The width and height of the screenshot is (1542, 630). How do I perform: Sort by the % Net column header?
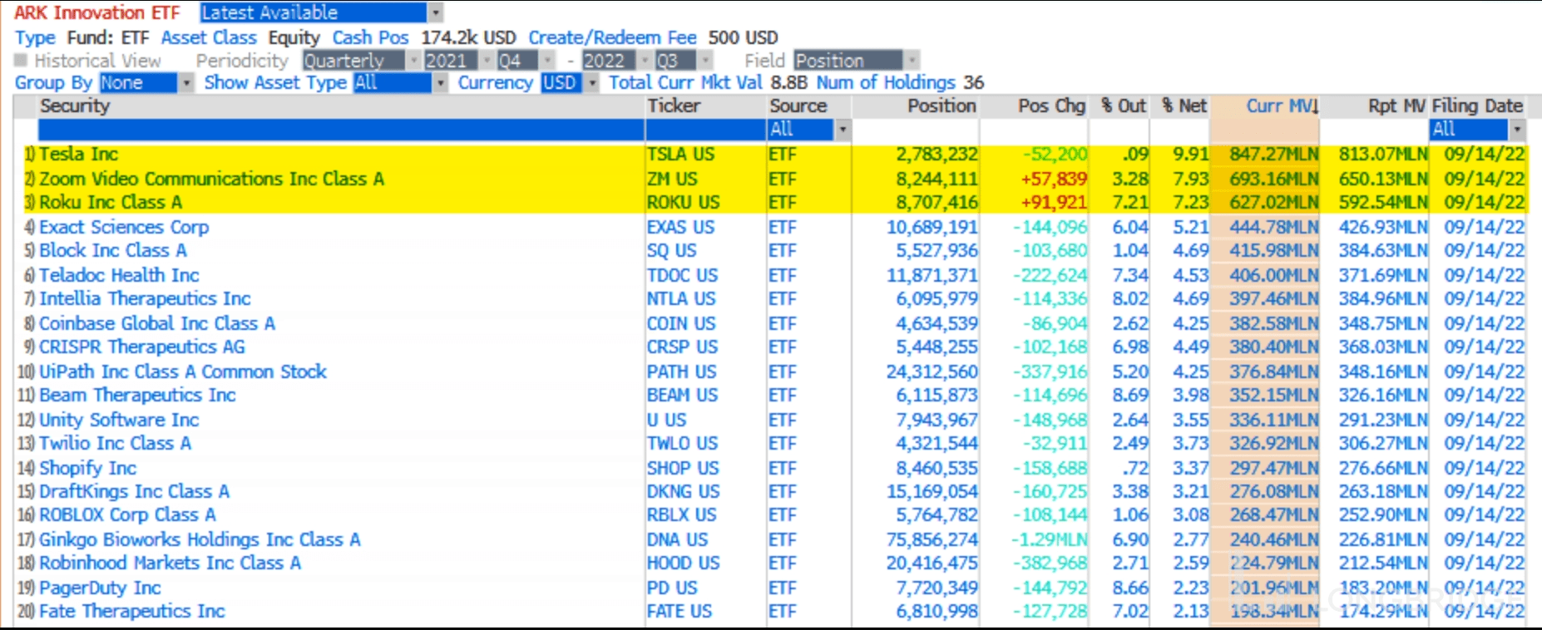[x=1184, y=106]
